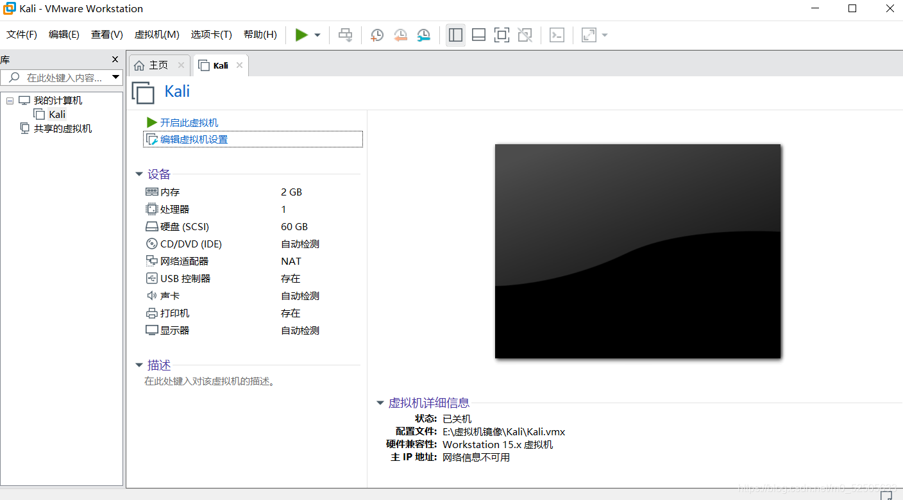Toggle the thumbnail bar view icon

(x=478, y=35)
